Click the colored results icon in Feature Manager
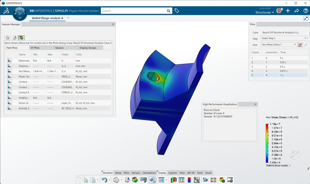Viewport: 310px width, 184px height. [21, 38]
